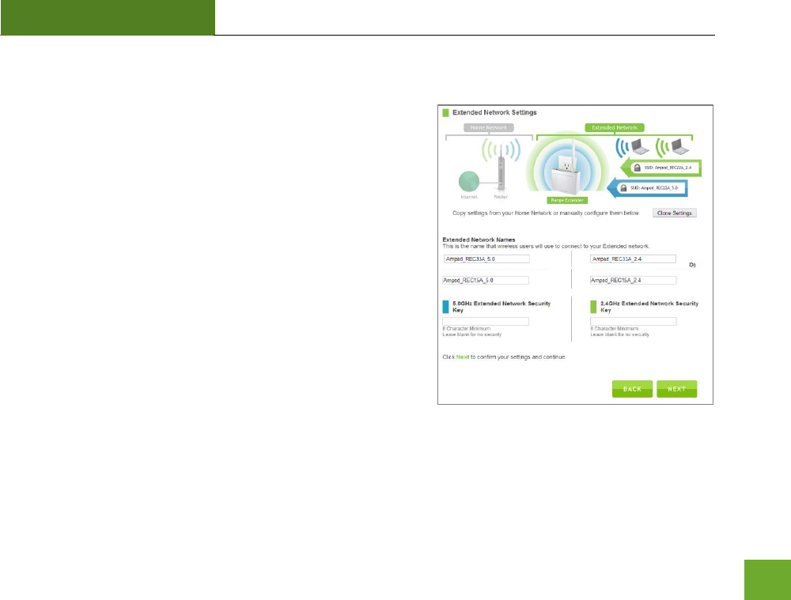The image size is (791, 600).
Task: Click the Home Network label
Action: tap(488, 128)
